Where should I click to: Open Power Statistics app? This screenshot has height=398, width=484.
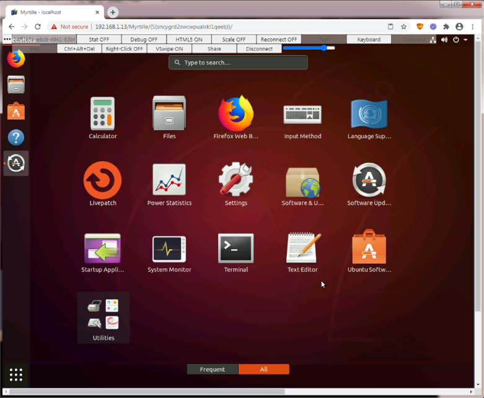169,184
